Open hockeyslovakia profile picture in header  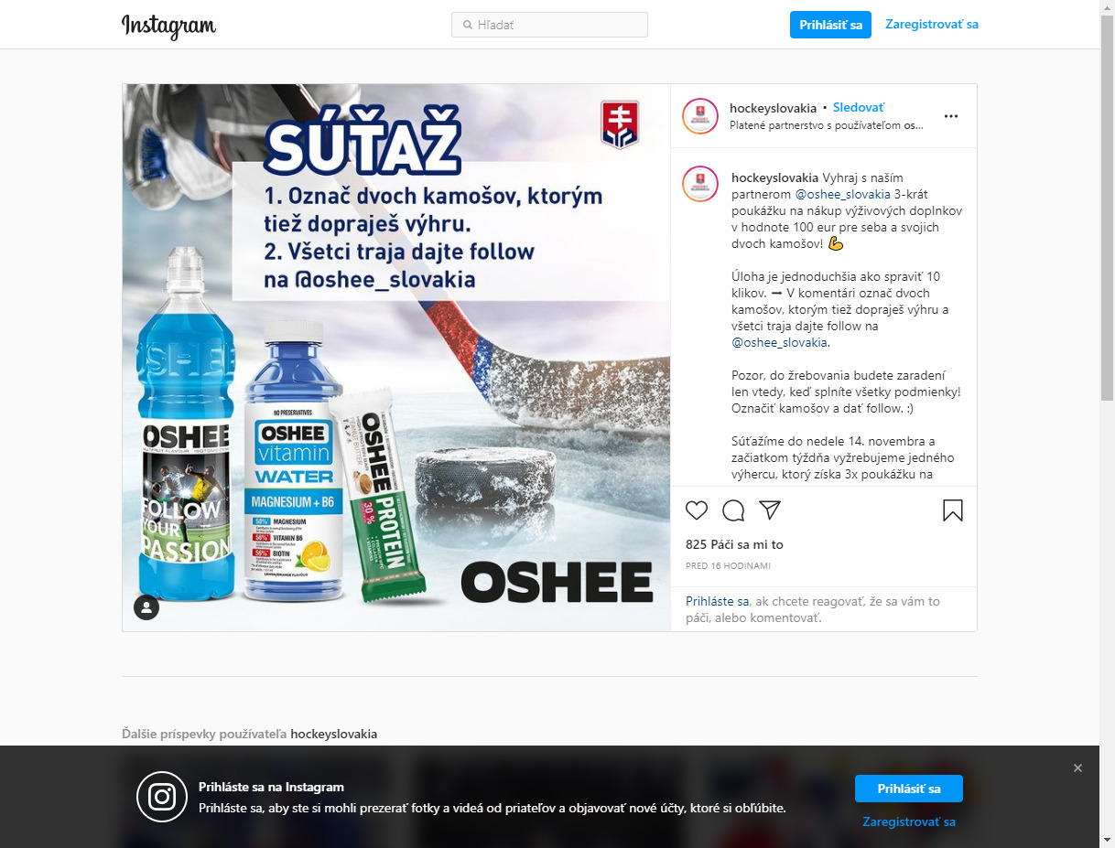[699, 115]
